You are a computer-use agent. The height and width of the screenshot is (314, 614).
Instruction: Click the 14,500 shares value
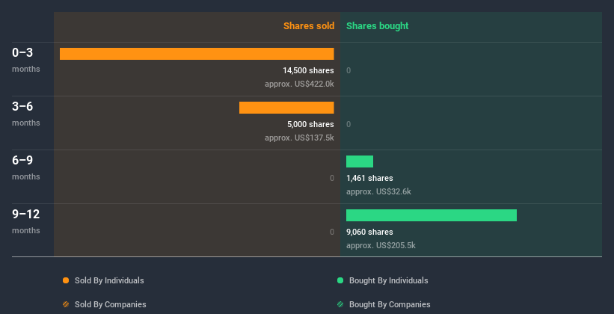pyautogui.click(x=309, y=70)
